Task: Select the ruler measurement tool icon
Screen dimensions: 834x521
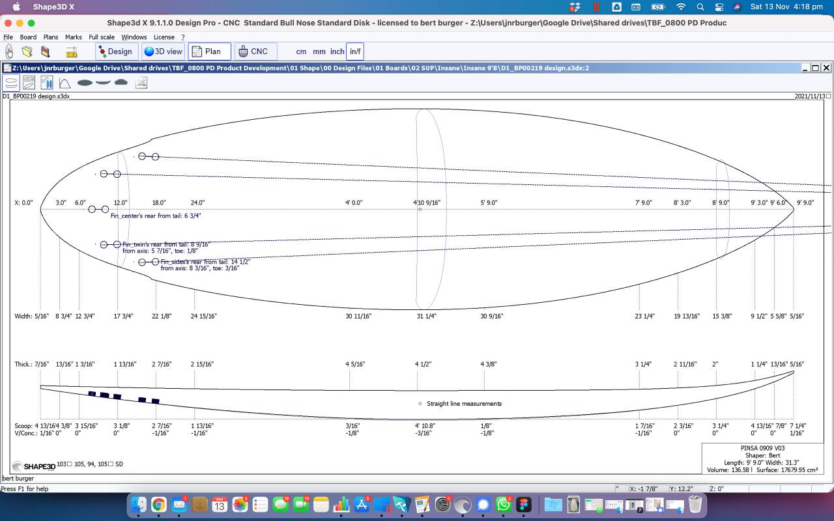Action: tap(72, 51)
